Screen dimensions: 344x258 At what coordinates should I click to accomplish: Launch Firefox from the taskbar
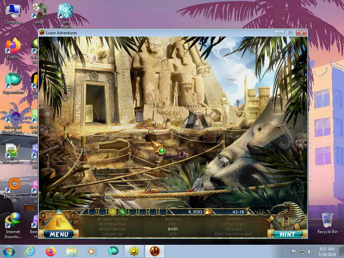coord(51,251)
